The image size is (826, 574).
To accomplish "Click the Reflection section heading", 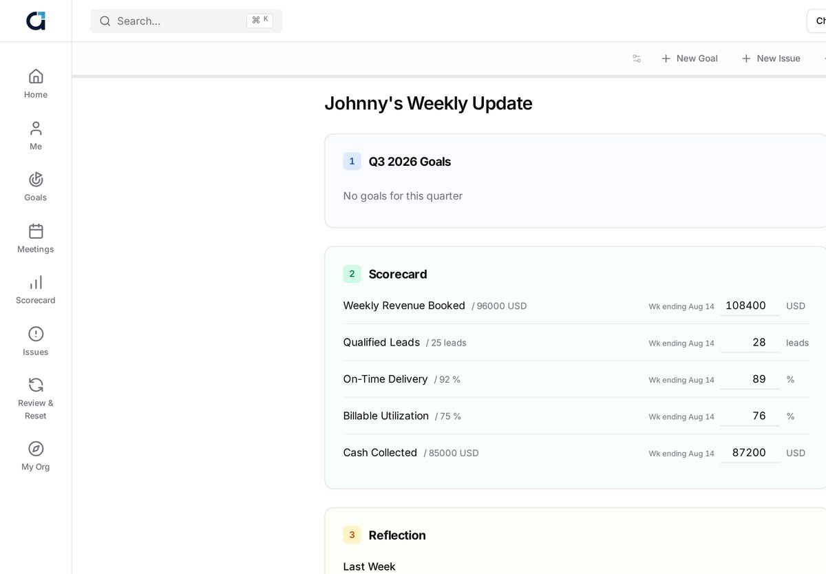I will click(x=397, y=535).
